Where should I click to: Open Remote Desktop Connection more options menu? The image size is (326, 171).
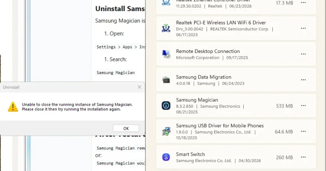[303, 54]
